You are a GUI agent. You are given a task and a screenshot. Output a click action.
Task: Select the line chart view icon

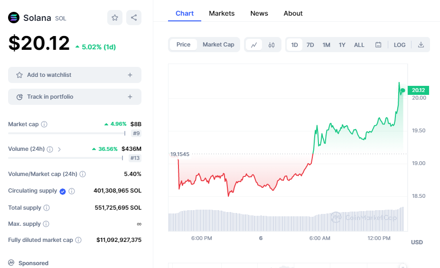pyautogui.click(x=254, y=45)
